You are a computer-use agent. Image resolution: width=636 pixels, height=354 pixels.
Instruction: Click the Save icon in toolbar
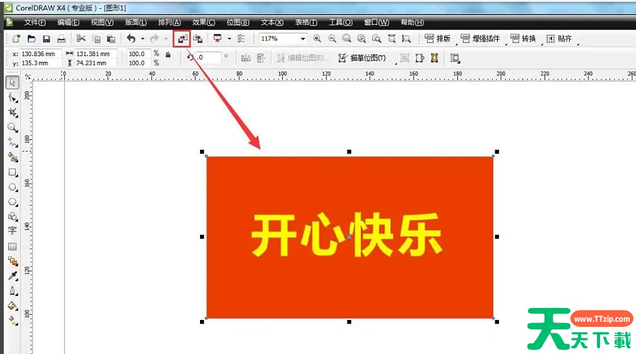[x=46, y=38]
